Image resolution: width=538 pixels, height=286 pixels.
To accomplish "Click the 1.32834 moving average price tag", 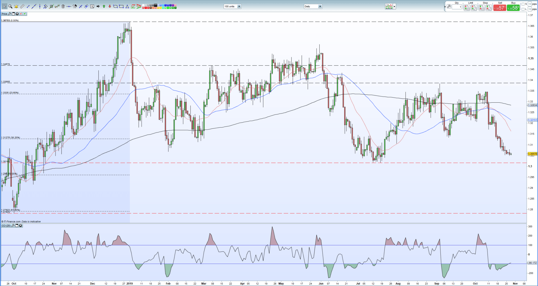I will pyautogui.click(x=532, y=105).
